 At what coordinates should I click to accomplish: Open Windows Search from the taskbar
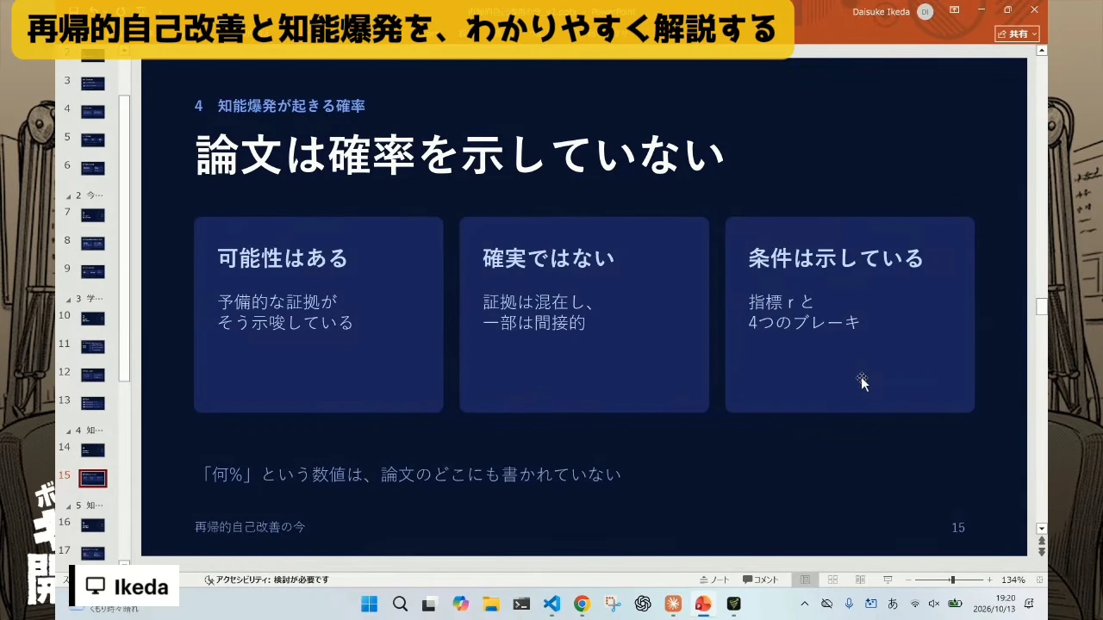click(400, 604)
